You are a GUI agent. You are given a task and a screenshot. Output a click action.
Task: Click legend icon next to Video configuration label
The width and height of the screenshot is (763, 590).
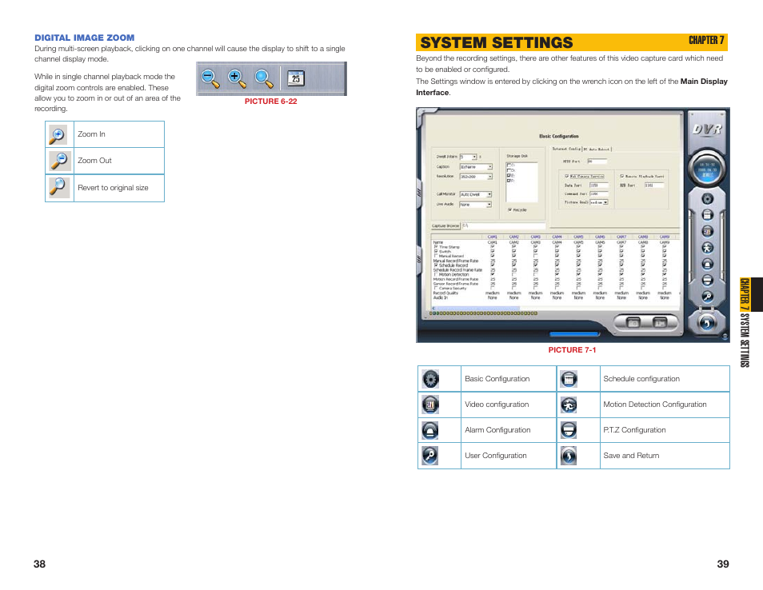(430, 405)
